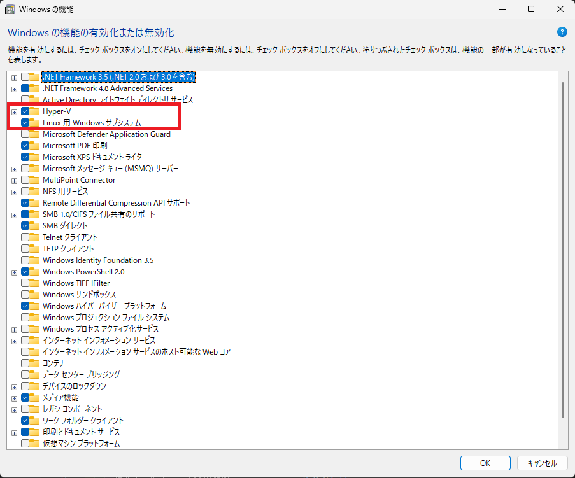Expand the Hyper-V tree node
575x478 pixels.
pos(14,112)
